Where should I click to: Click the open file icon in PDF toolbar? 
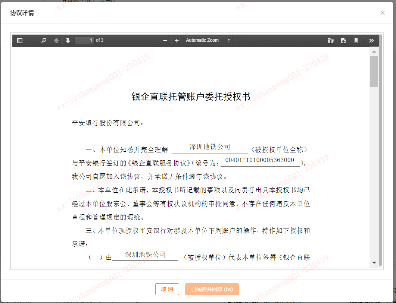pyautogui.click(x=331, y=40)
